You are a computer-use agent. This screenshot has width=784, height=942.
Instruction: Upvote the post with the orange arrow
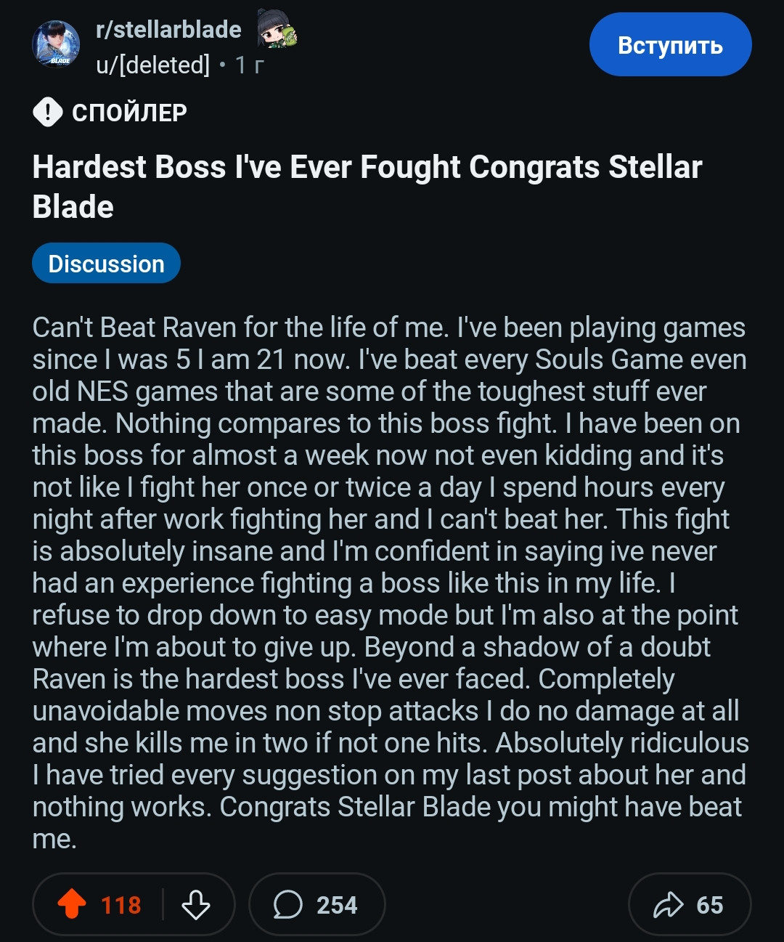click(71, 904)
